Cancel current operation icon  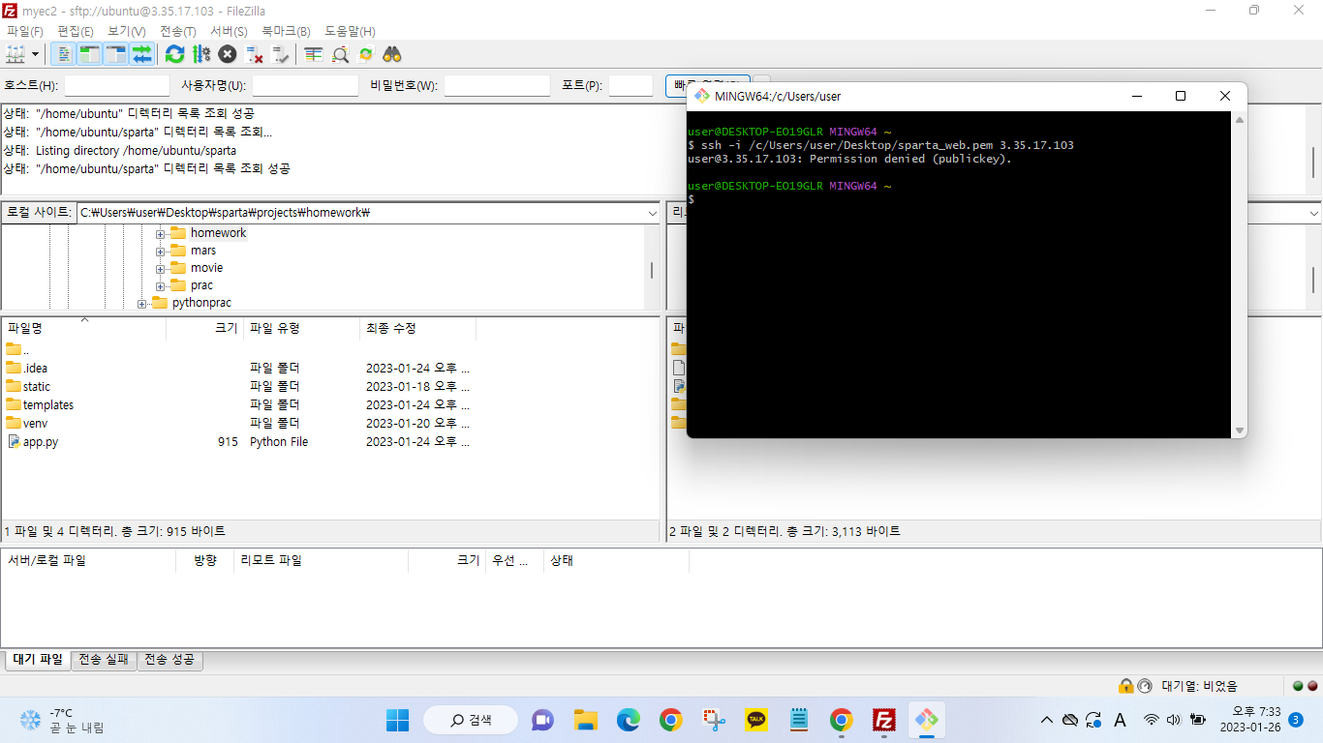[x=228, y=54]
